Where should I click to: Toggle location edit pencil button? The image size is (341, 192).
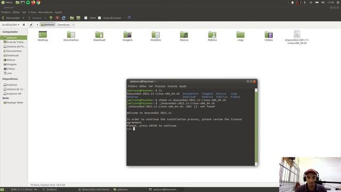[x=31, y=25]
